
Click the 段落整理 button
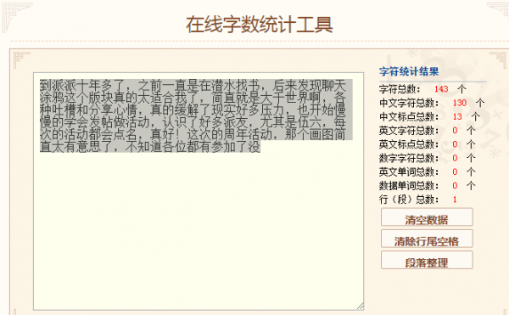pyautogui.click(x=427, y=260)
